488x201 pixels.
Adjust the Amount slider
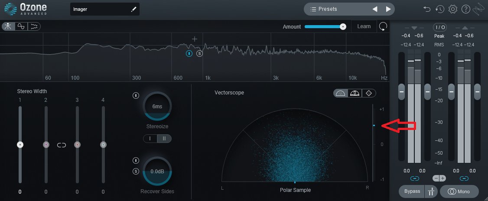[x=325, y=27]
